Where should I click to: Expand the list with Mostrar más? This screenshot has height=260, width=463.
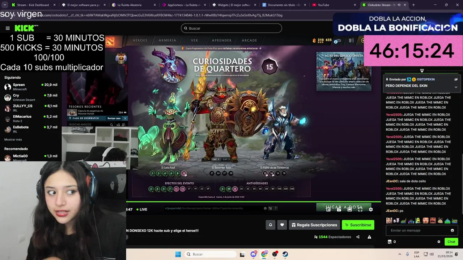13,139
